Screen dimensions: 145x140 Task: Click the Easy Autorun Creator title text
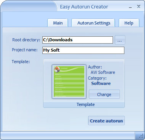click(x=84, y=7)
